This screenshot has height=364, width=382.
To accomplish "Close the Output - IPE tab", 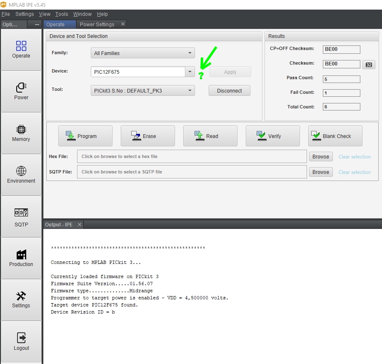I will 80,225.
